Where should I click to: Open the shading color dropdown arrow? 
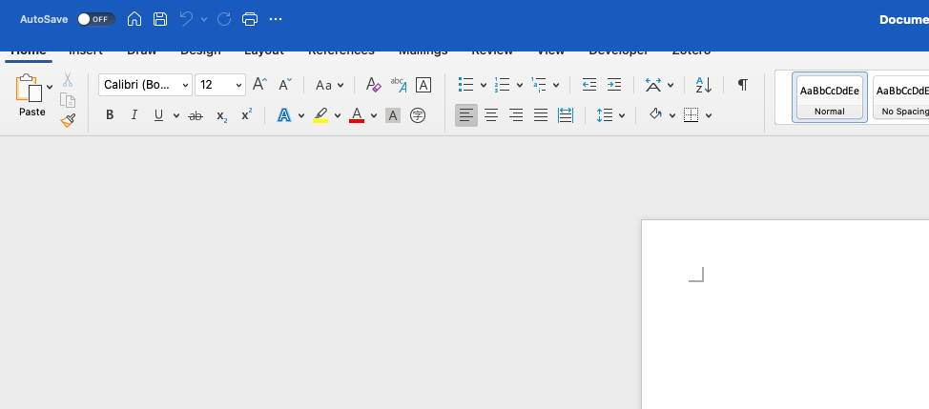click(x=672, y=115)
